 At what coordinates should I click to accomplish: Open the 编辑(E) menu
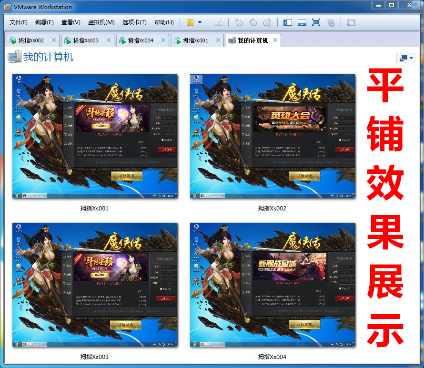tap(44, 22)
